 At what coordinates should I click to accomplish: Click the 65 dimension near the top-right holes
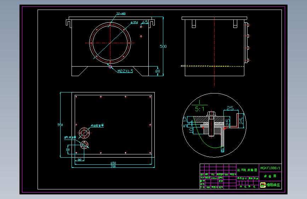pyautogui.click(x=145, y=22)
